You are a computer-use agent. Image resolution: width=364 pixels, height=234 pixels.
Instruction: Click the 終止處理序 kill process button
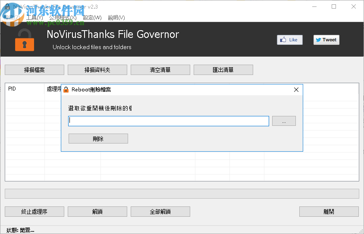(35, 212)
